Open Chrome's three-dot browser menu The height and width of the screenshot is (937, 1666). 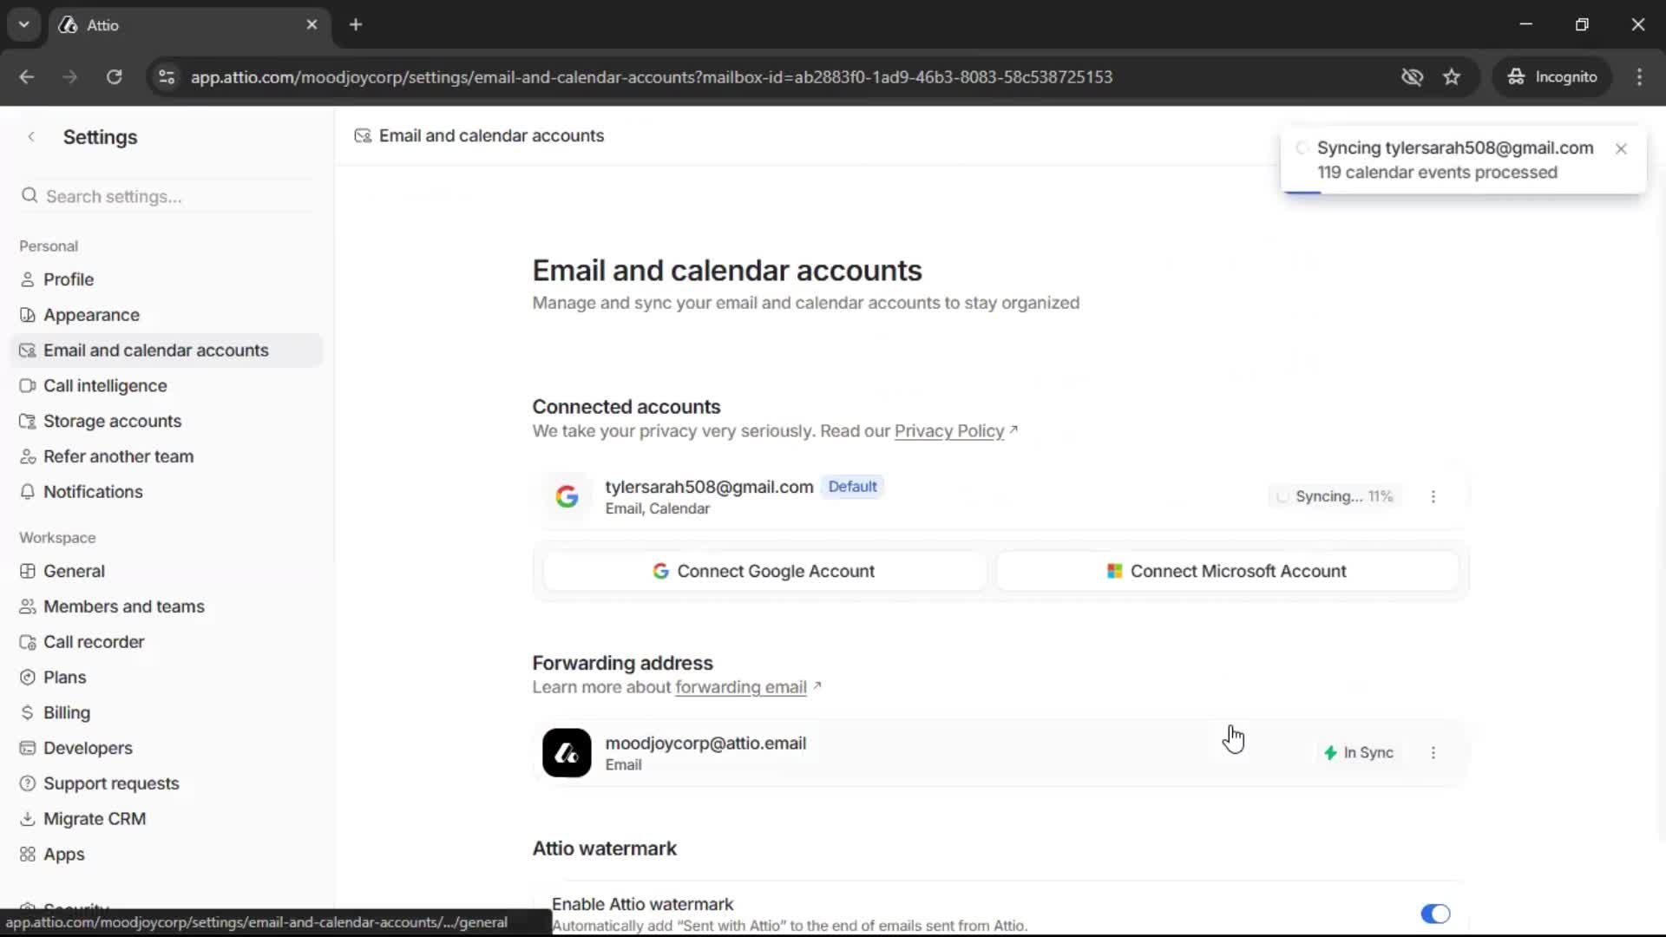click(1640, 76)
